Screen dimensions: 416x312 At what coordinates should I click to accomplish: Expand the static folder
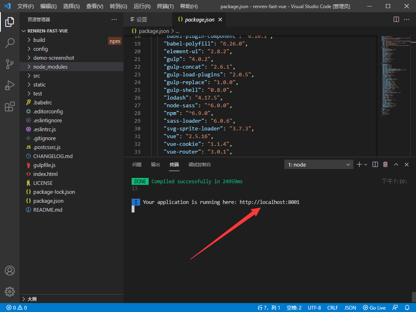(29, 84)
